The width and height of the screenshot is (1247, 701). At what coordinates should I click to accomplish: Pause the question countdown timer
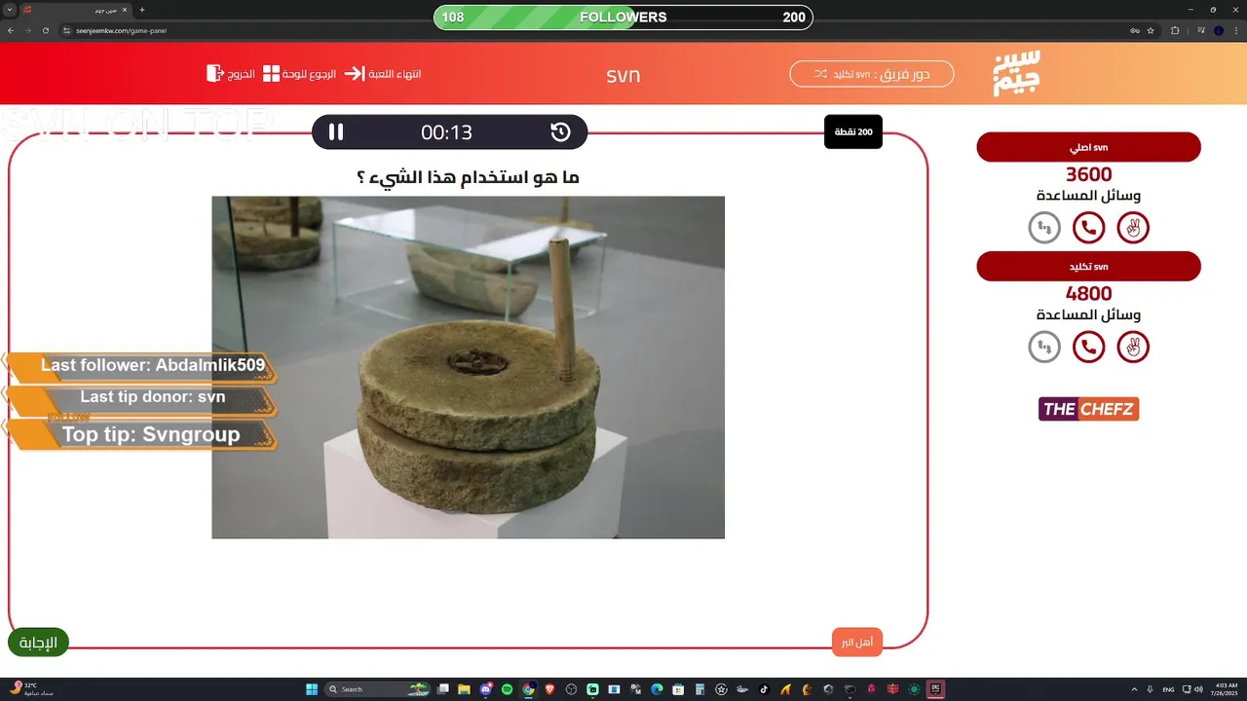pos(336,132)
